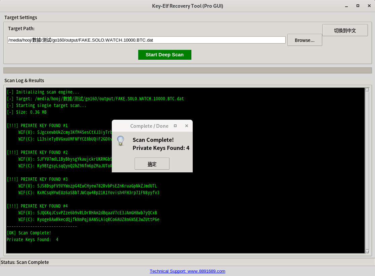Click the Key-Elf Recovery Tool title bar
Screen dimensions: 375x276
coord(187,6)
